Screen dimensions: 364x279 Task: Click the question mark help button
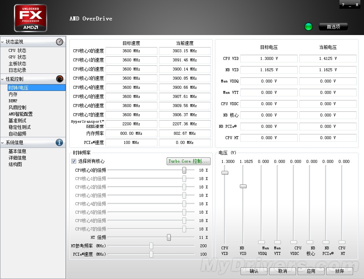tap(343, 5)
